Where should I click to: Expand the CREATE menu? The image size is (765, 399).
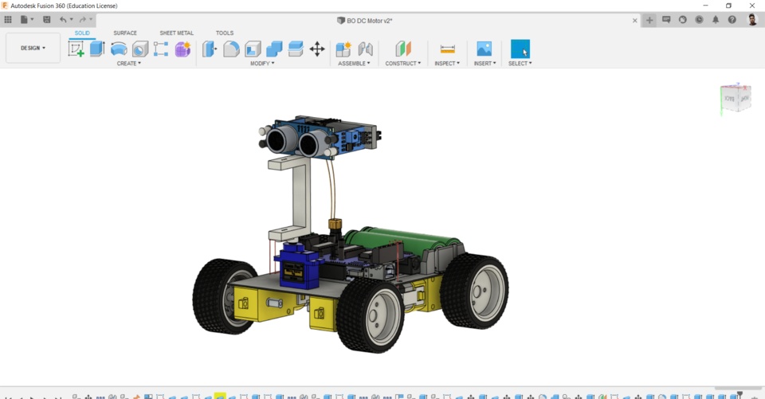coord(129,64)
